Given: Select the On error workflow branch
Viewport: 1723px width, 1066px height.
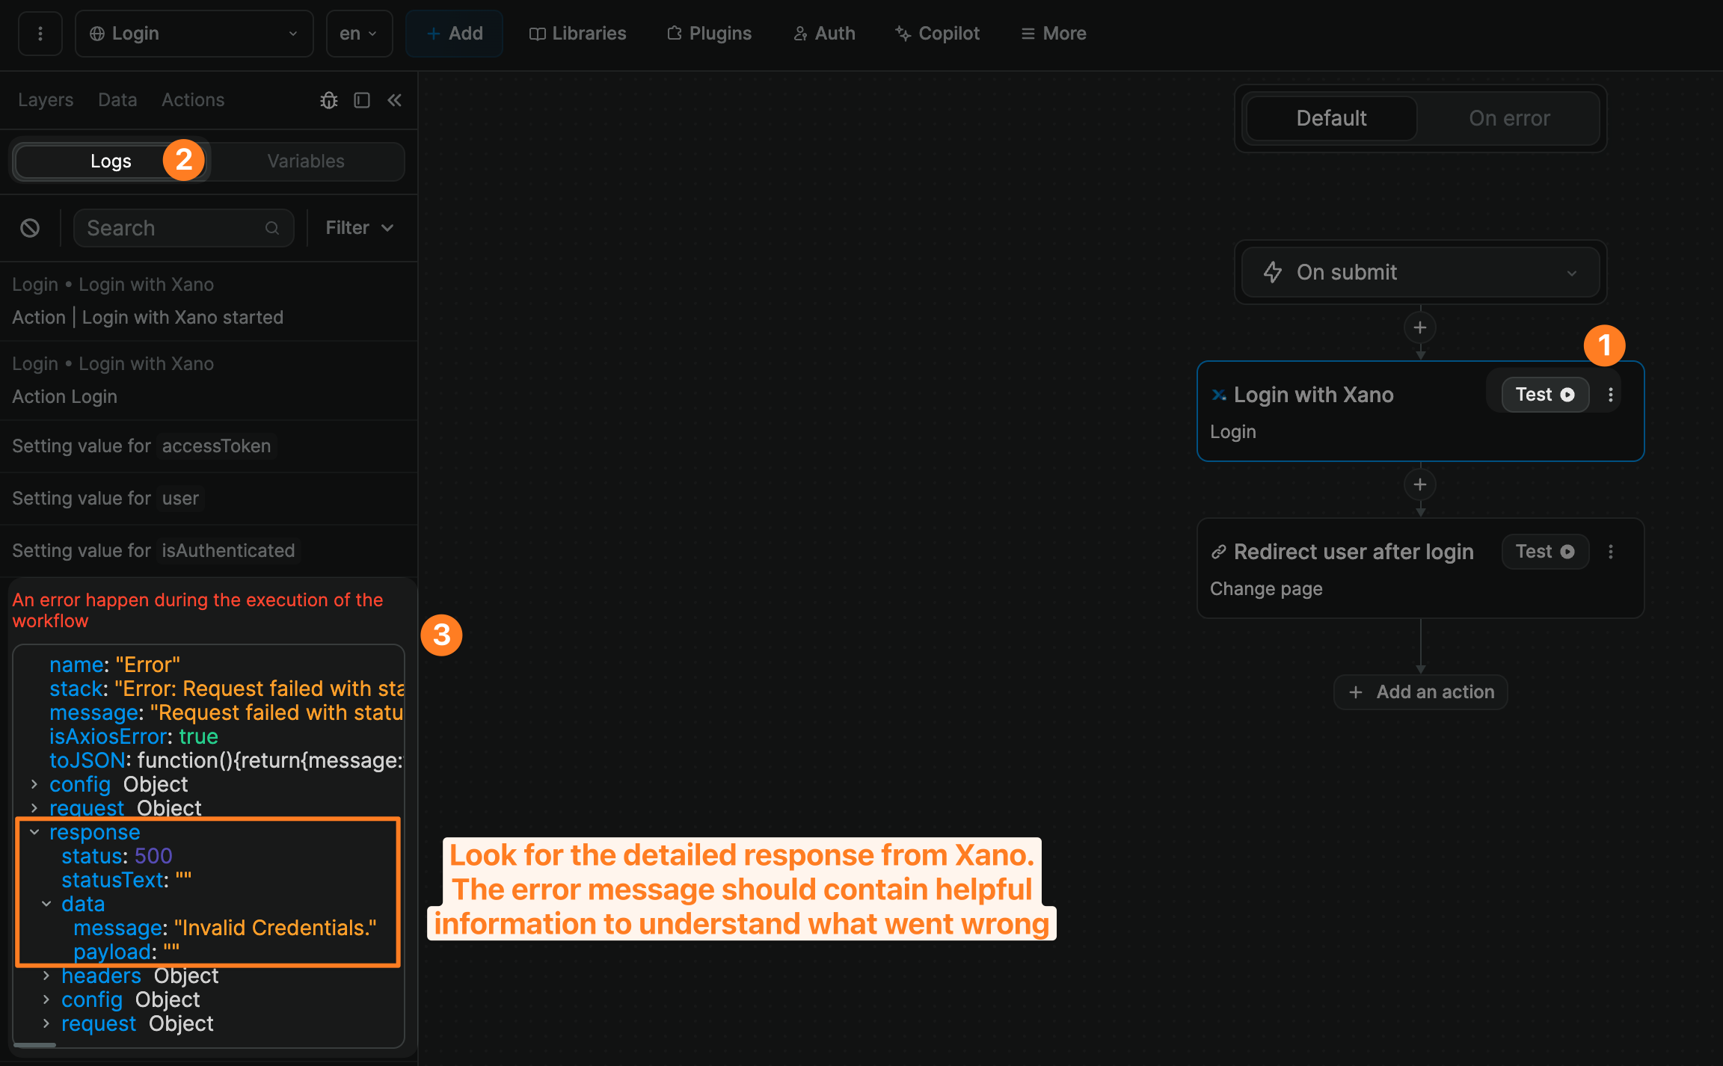Looking at the screenshot, I should coord(1509,118).
